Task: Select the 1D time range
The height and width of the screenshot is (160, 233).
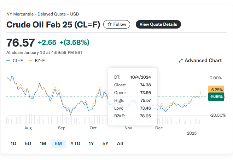Action: click(x=13, y=143)
